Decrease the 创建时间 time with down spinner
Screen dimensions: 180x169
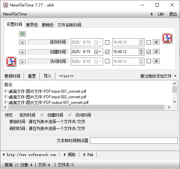pos(141,53)
